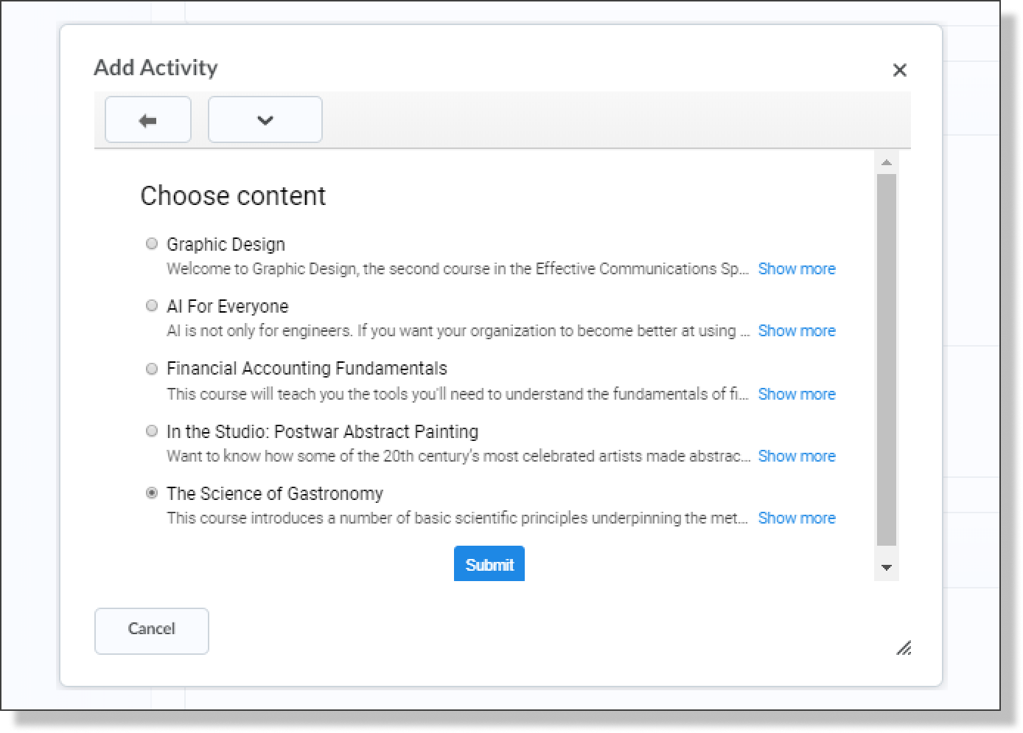The width and height of the screenshot is (1023, 733).
Task: Expand Financial Accounting Fundamentals description
Action: click(x=797, y=395)
